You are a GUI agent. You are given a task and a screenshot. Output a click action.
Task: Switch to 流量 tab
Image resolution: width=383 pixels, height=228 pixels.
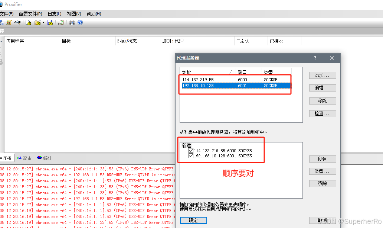pos(24,158)
